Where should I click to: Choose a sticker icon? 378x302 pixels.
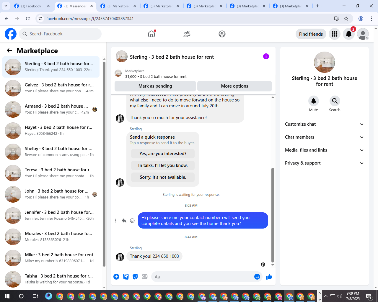point(135,277)
